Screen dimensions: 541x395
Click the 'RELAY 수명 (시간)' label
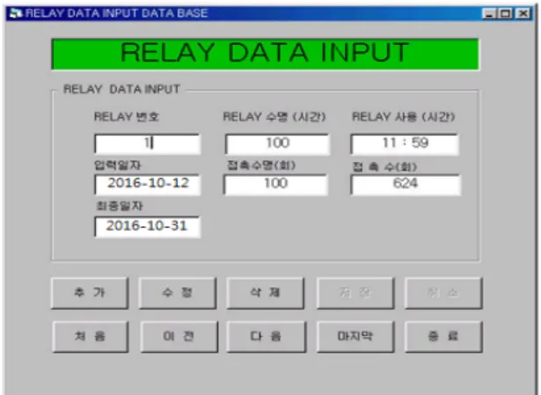274,117
